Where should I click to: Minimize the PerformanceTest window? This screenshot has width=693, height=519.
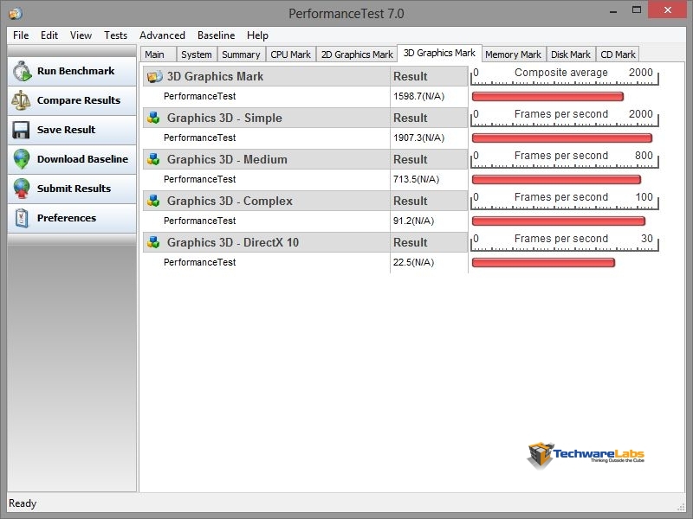coord(613,10)
